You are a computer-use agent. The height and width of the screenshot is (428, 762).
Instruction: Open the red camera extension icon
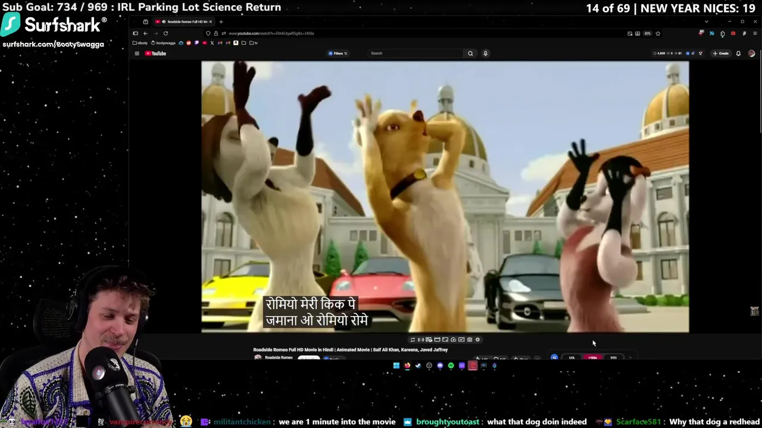733,33
